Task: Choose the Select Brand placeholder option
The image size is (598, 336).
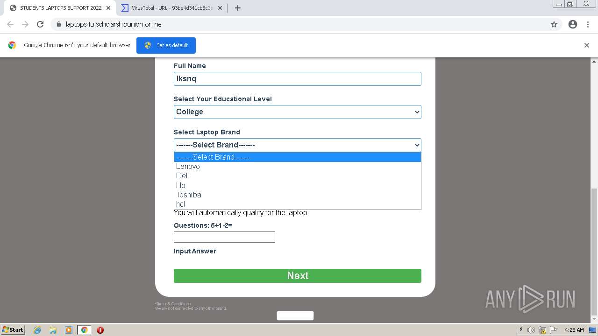Action: point(298,157)
